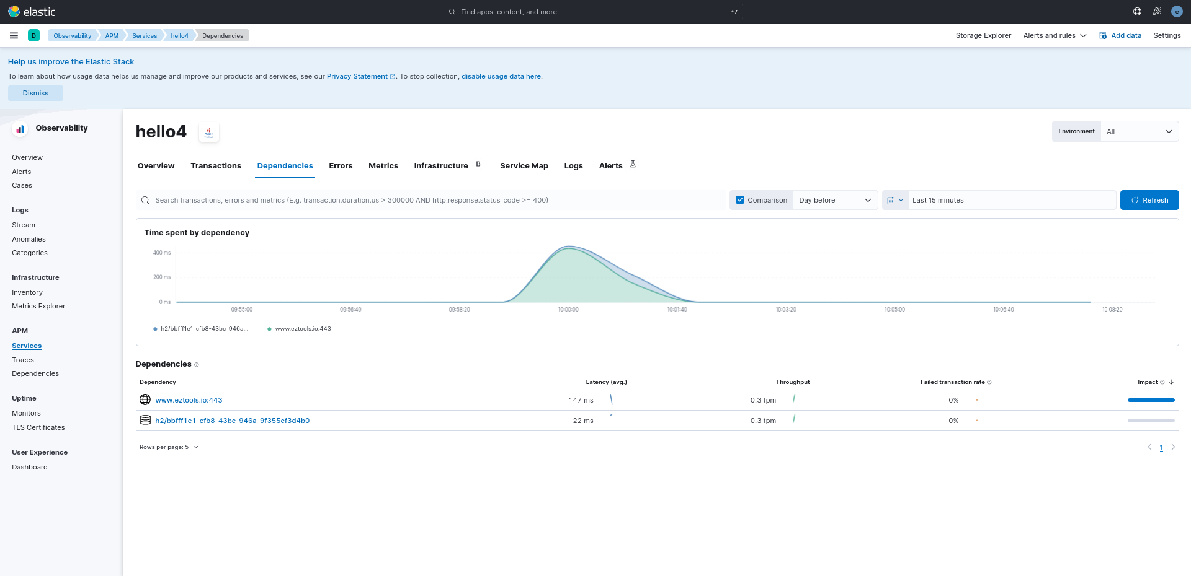Image resolution: width=1191 pixels, height=576 pixels.
Task: Click page number 1
Action: 1161,447
